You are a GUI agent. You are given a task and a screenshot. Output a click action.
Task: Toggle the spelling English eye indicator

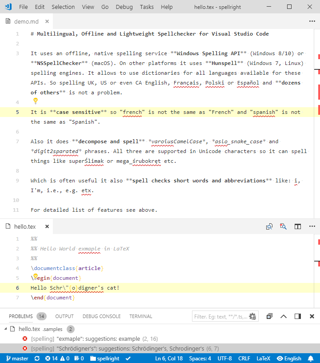tap(289, 359)
